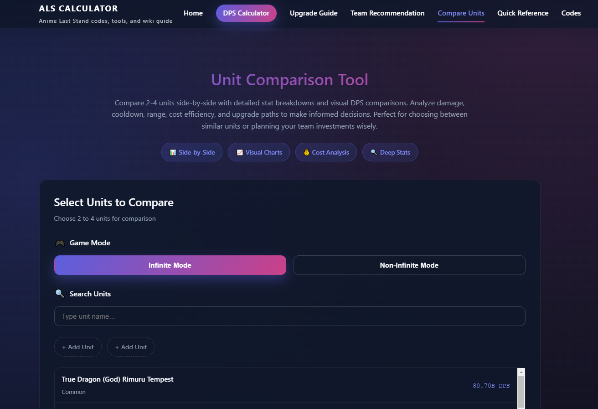Click the game controller icon beside Game Mode
The width and height of the screenshot is (598, 409).
click(60, 243)
